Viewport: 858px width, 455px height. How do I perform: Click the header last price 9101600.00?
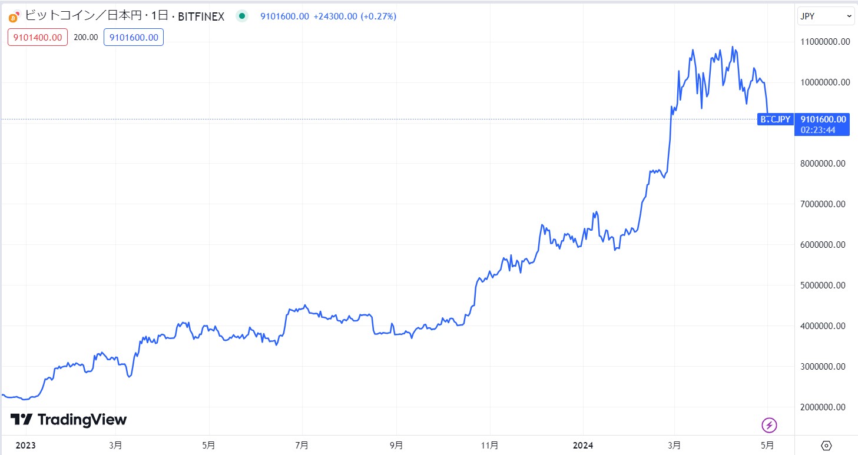285,16
